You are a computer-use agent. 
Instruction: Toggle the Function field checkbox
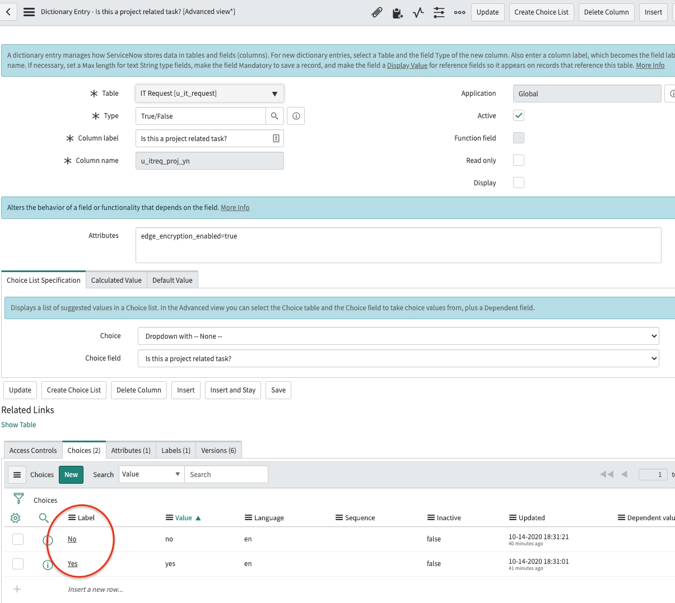click(519, 138)
